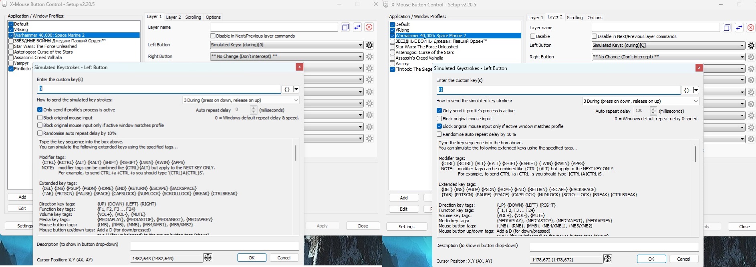Click the custom key input field in left dialog
Viewport: 756px width, 267px height.
tap(159, 89)
